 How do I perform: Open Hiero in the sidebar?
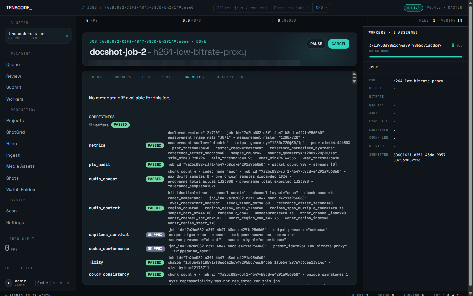coord(11,144)
